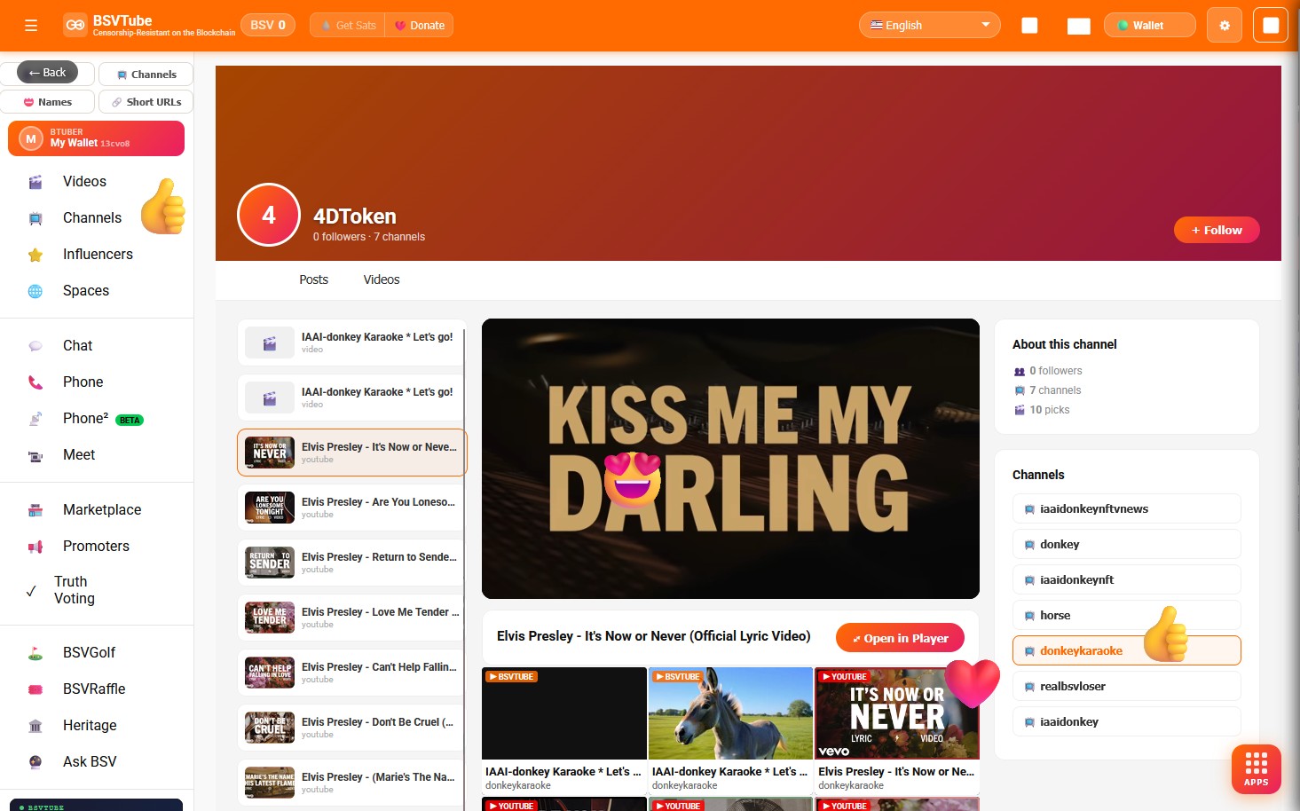The image size is (1300, 811).
Task: Open the donkey photo BSVTube video card
Action: pos(730,730)
